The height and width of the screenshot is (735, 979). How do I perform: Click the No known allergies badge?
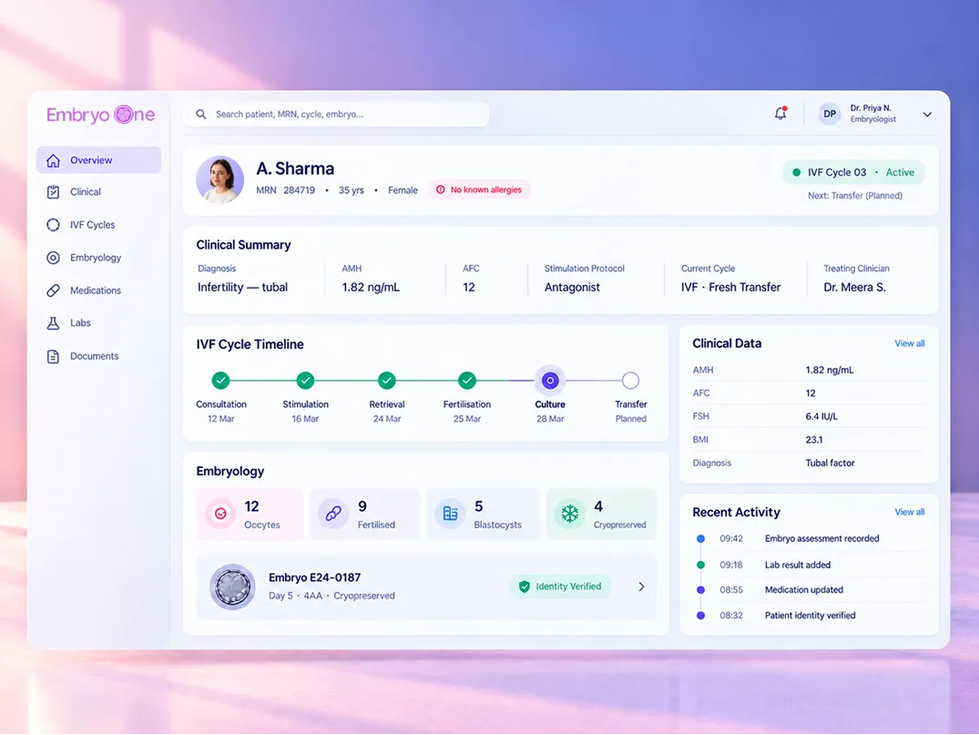pyautogui.click(x=479, y=189)
